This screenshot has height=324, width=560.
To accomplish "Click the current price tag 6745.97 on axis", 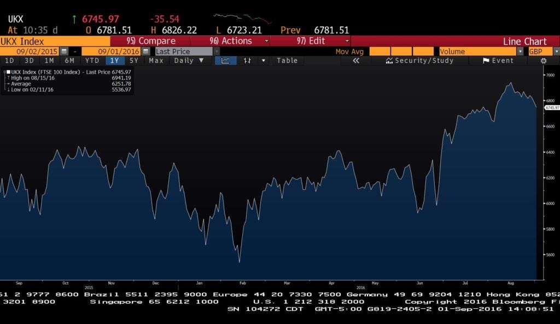I will coord(552,107).
